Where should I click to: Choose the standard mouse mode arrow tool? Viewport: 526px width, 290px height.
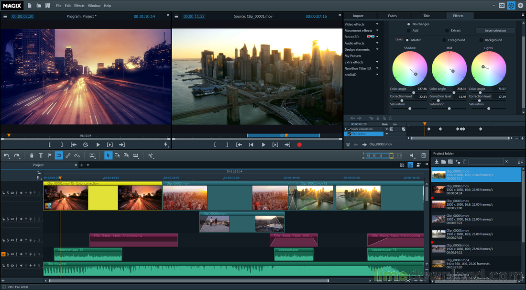tap(108, 155)
